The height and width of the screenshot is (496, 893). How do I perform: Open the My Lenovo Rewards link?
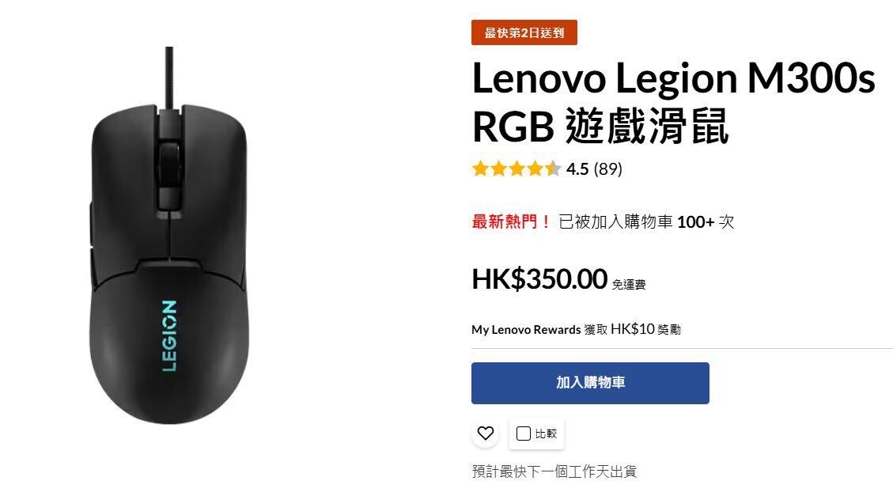526,330
